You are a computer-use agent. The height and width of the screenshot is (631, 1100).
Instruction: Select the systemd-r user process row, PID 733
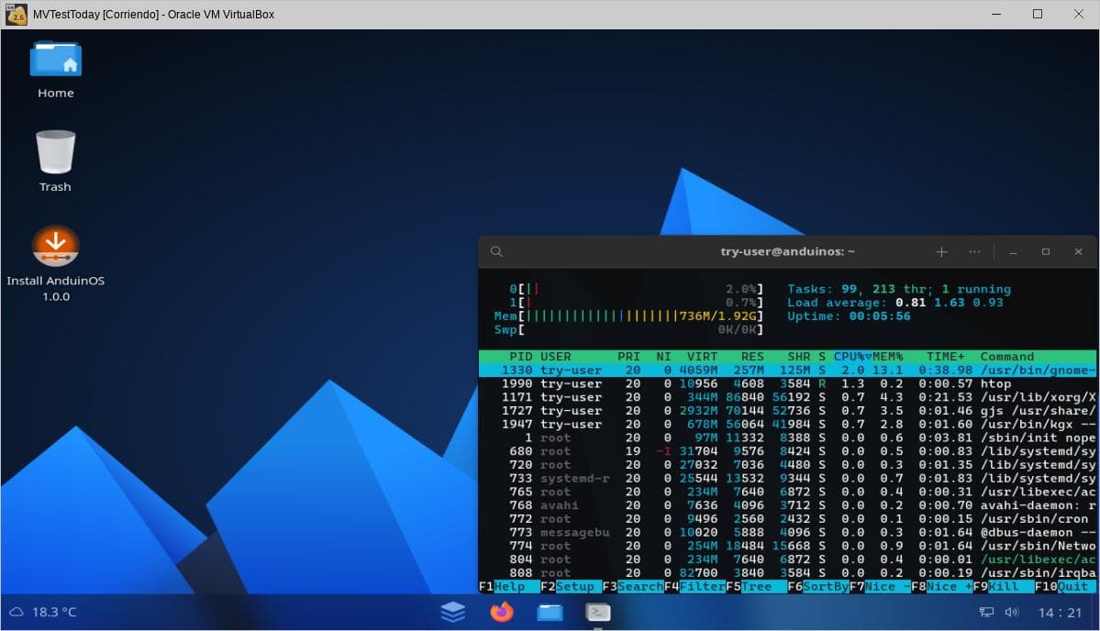tap(788, 478)
